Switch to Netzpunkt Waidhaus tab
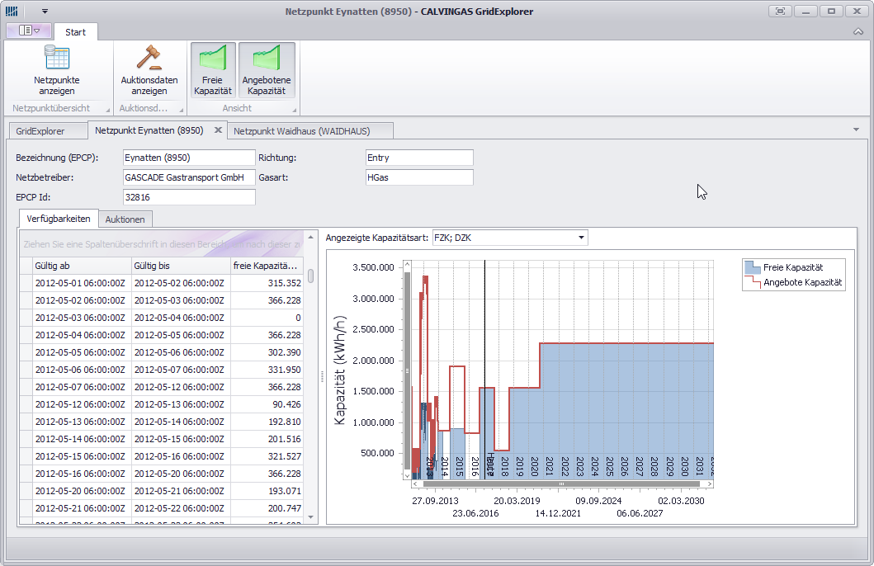 (301, 131)
